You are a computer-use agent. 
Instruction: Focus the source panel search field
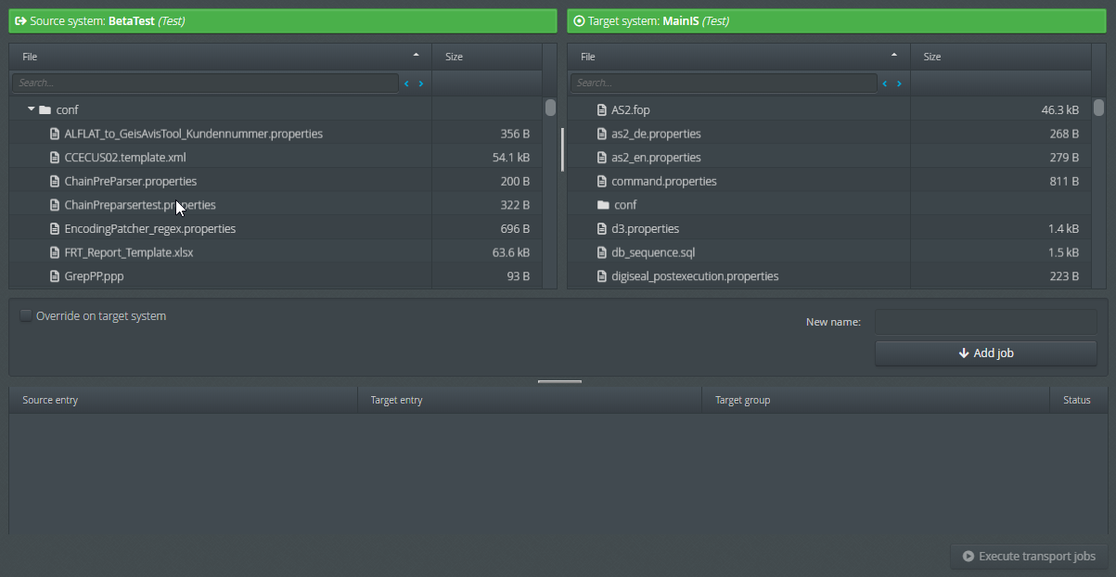pos(205,83)
